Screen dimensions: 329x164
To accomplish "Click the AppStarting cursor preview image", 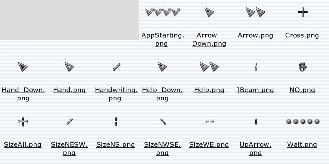I will click(163, 12).
